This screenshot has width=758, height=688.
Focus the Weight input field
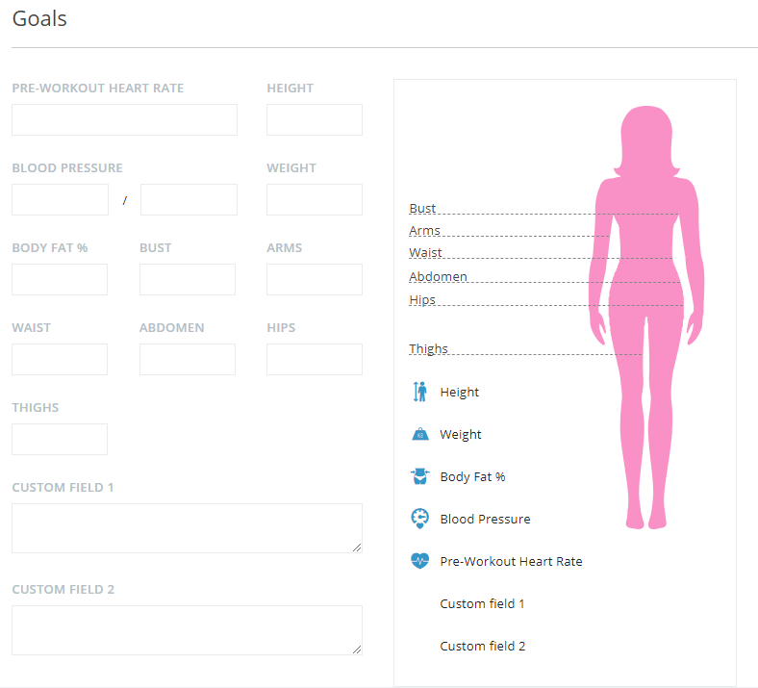pos(315,199)
